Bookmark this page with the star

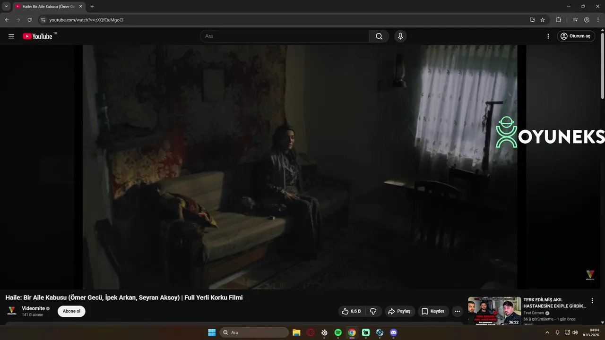[543, 20]
